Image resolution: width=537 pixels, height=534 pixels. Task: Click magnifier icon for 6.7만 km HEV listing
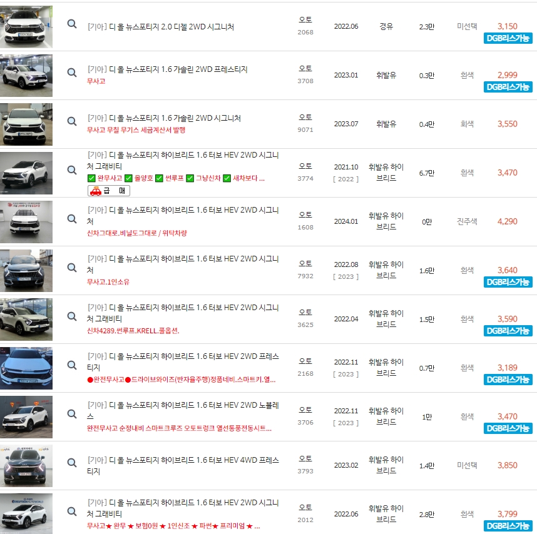click(x=71, y=170)
